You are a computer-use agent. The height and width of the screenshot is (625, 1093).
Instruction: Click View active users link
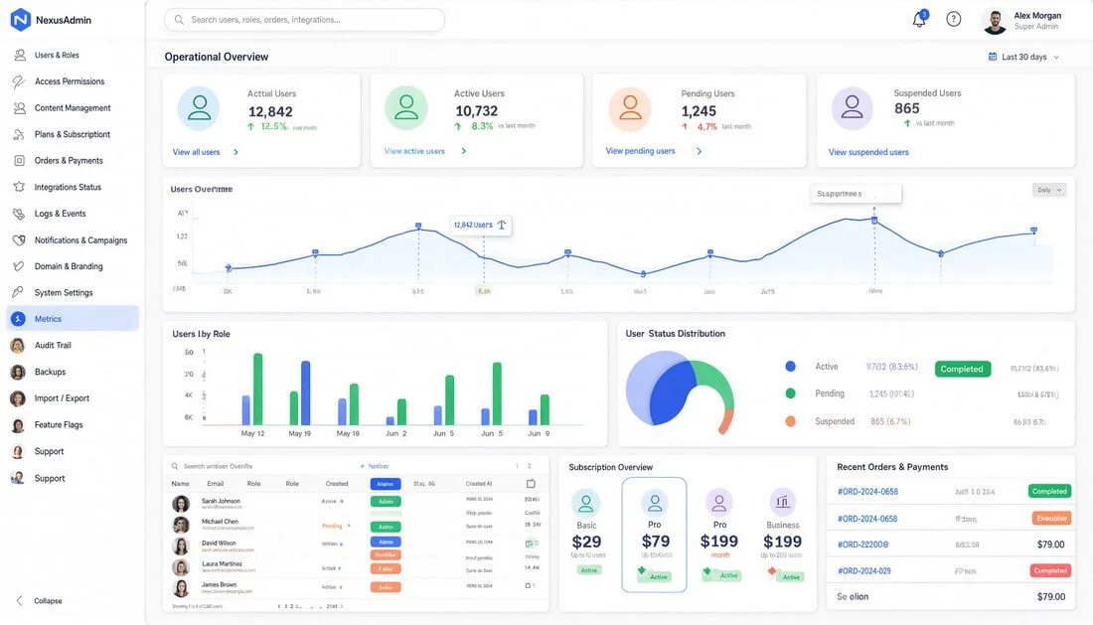pyautogui.click(x=414, y=151)
